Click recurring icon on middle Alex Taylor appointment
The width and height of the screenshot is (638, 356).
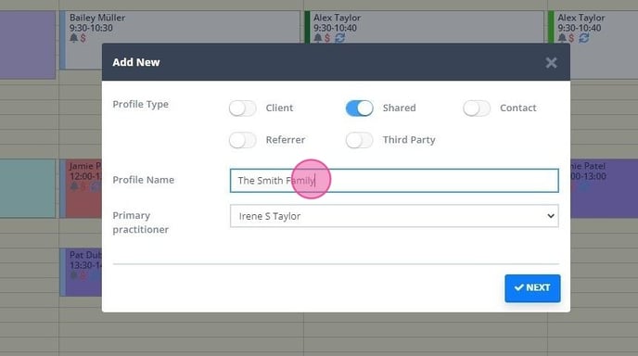[339, 38]
